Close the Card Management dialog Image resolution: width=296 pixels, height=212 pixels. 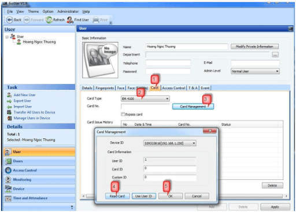click(x=210, y=131)
